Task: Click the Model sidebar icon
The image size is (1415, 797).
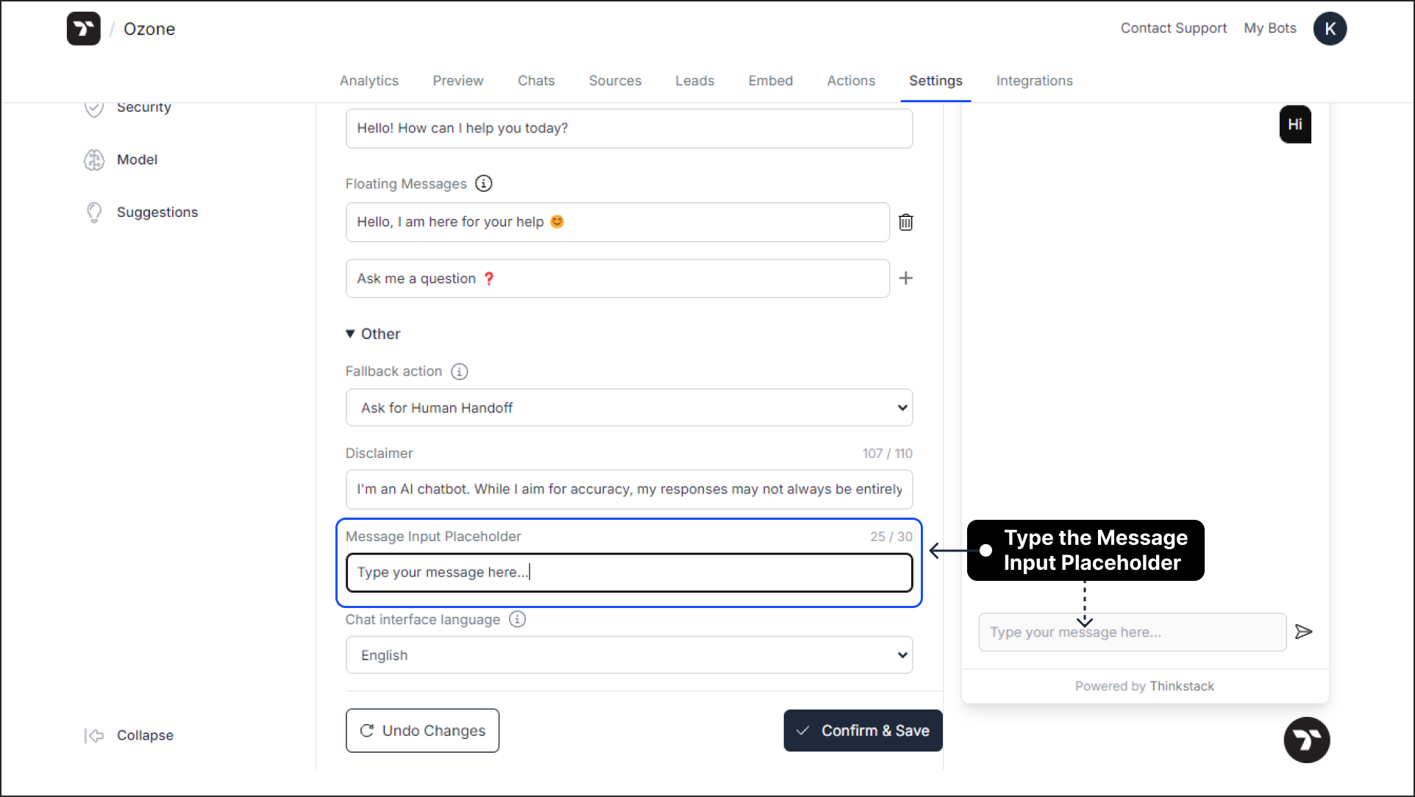Action: click(x=94, y=160)
